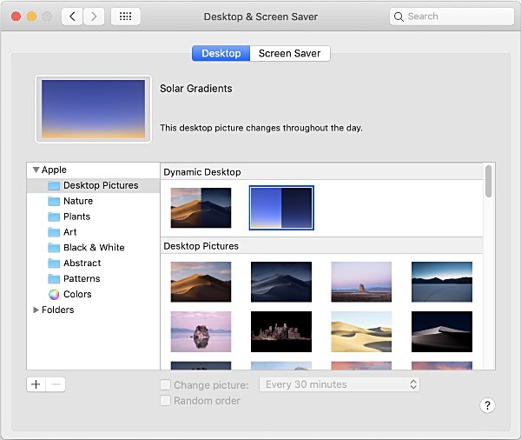
Task: Choose the Mojave dynamic desktop thumbnail
Action: (201, 208)
